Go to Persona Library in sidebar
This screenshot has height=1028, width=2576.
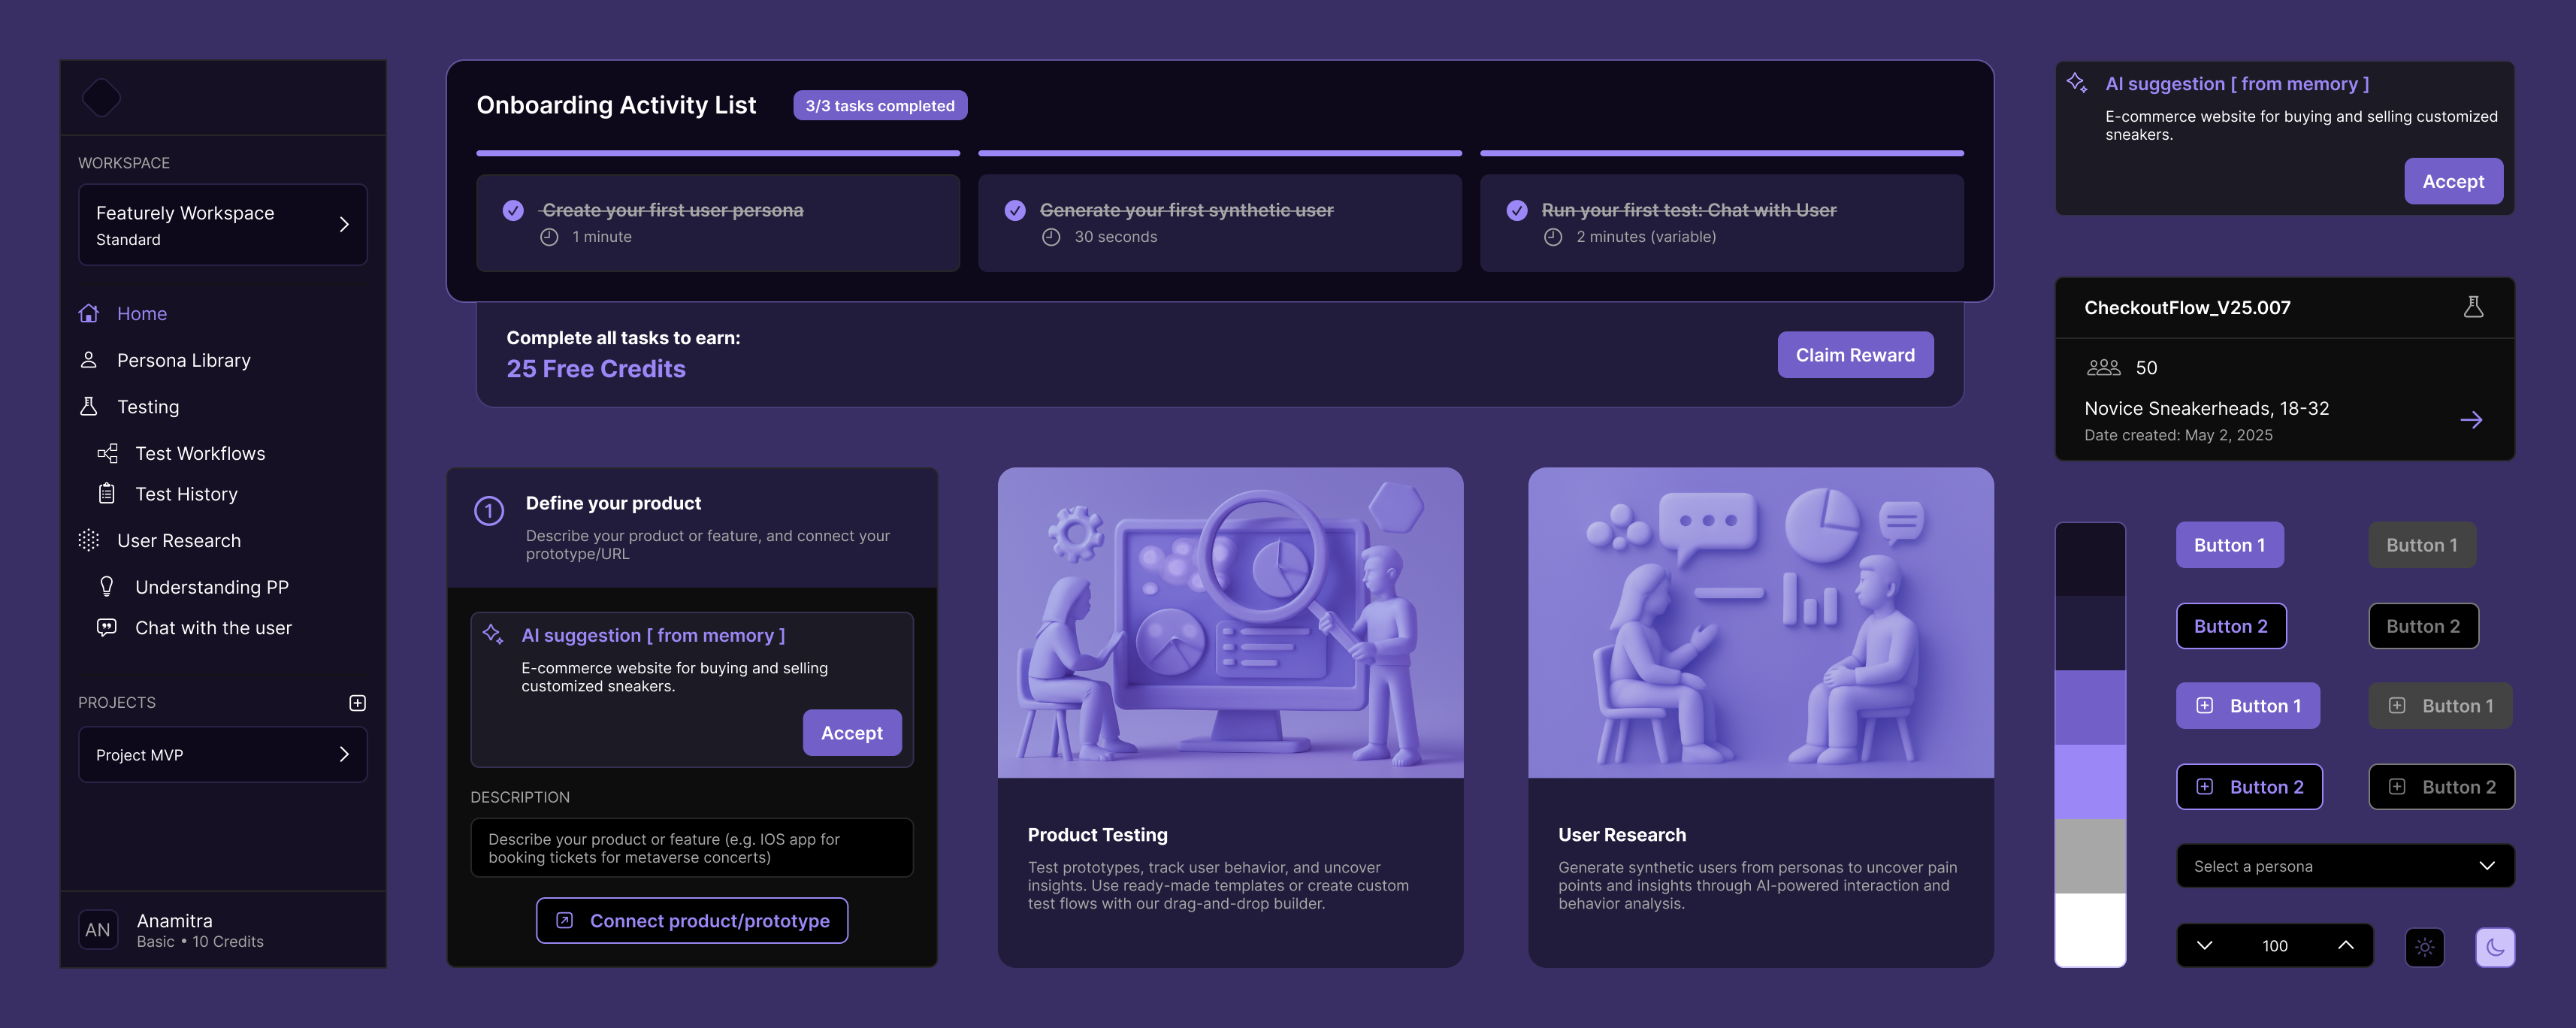click(183, 360)
